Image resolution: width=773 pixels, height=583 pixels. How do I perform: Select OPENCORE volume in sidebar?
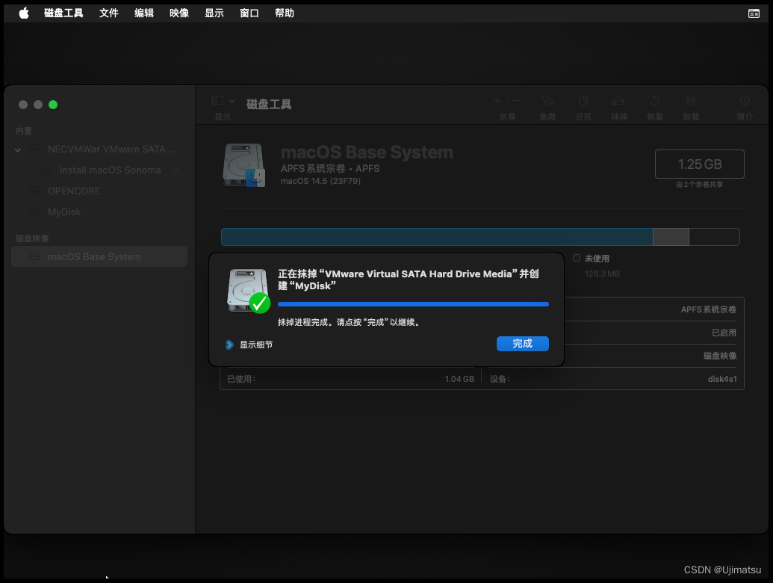tap(99, 191)
